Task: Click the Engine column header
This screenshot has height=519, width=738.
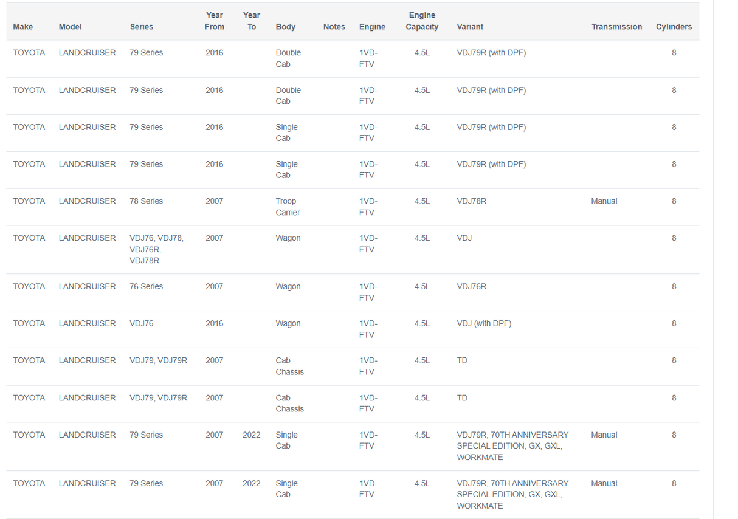Action: (x=372, y=27)
